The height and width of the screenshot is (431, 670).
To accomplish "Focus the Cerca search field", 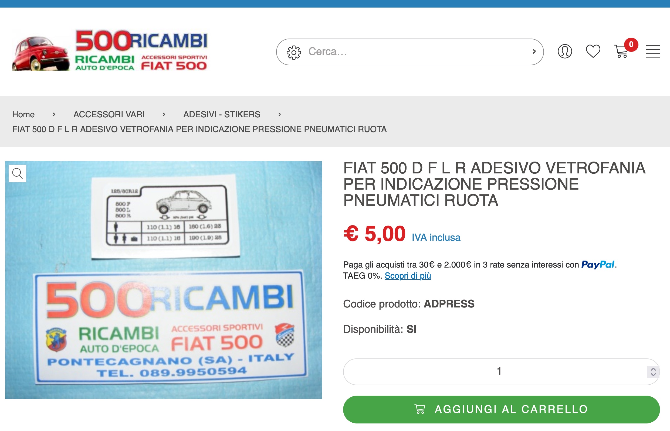I will [415, 52].
